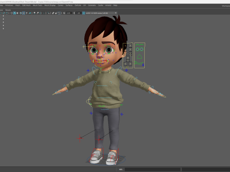Toggle wireframe on shaded icon
The width and height of the screenshot is (230, 172).
click(21, 13)
